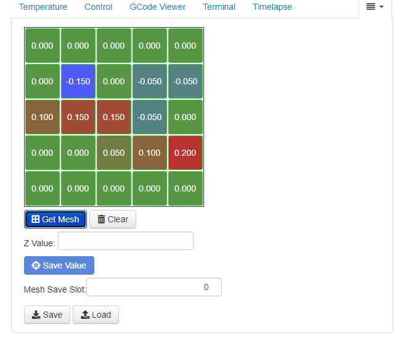This screenshot has width=400, height=343.
Task: Click the Mesh Save Slot: label
Action: coord(55,289)
